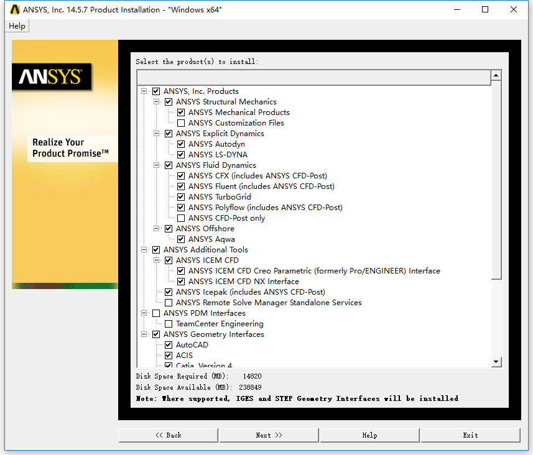This screenshot has height=455, width=533.
Task: Toggle ANSYS Additional Tools checkbox
Action: point(156,250)
